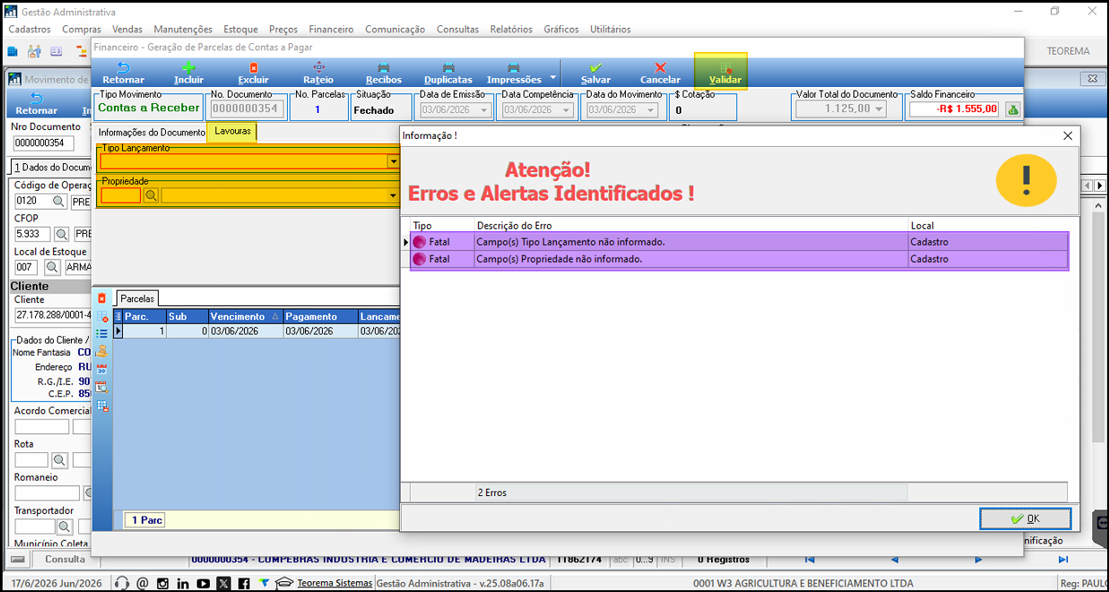Viewport: 1109px width, 592px height.
Task: Click the calendar 30 icon in Parcelas sidebar
Action: (102, 369)
